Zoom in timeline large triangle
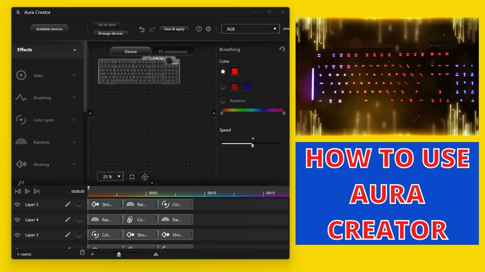 156,254
